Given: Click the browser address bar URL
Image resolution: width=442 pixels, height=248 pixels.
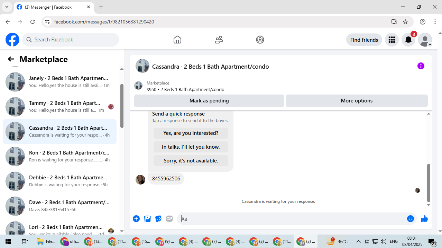Looking at the screenshot, I should tap(104, 22).
